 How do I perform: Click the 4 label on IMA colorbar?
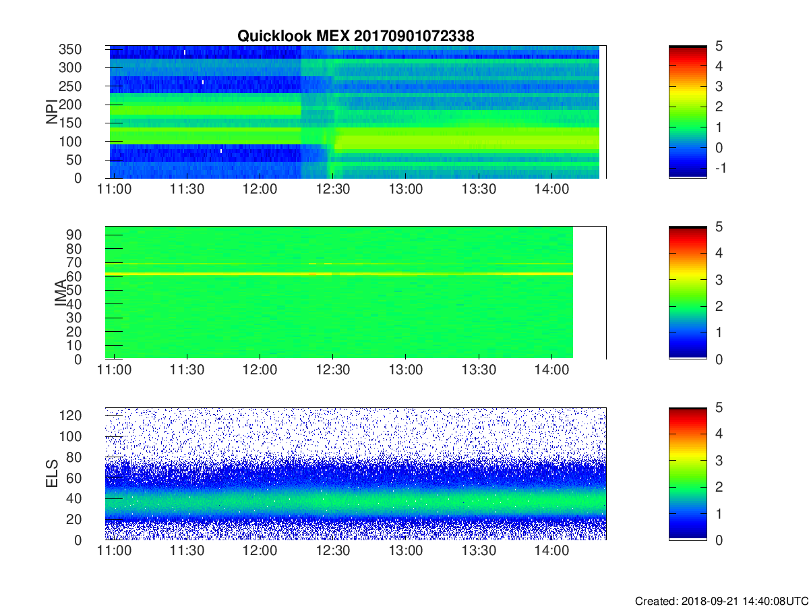[x=719, y=253]
